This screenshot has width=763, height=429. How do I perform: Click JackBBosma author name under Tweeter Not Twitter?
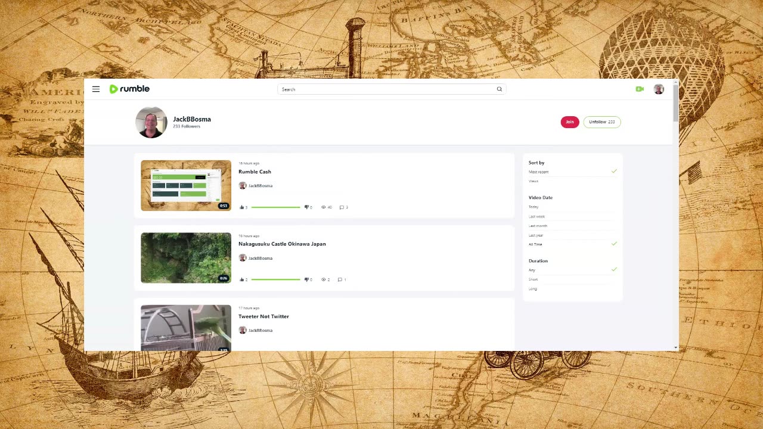click(260, 330)
